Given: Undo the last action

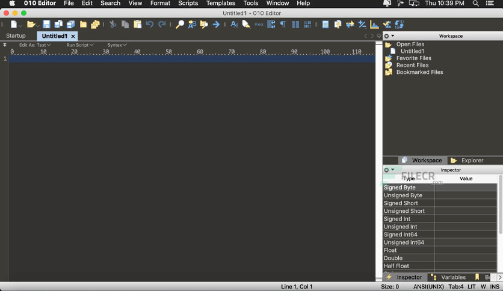Looking at the screenshot, I should click(x=149, y=25).
